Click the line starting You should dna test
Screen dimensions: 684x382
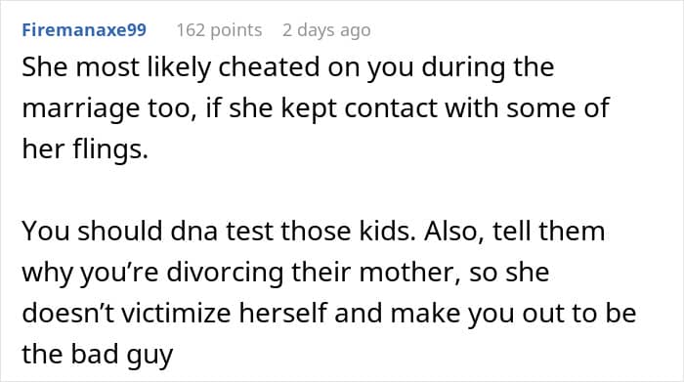coord(314,231)
